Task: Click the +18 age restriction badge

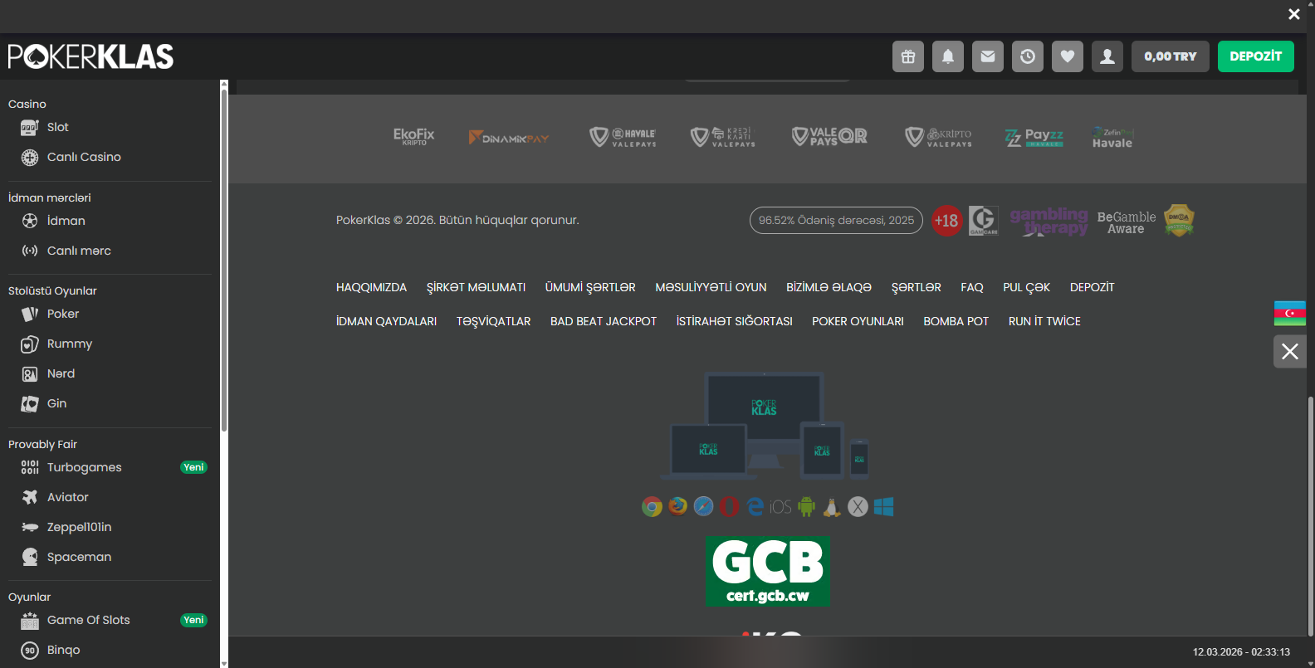Action: 946,221
